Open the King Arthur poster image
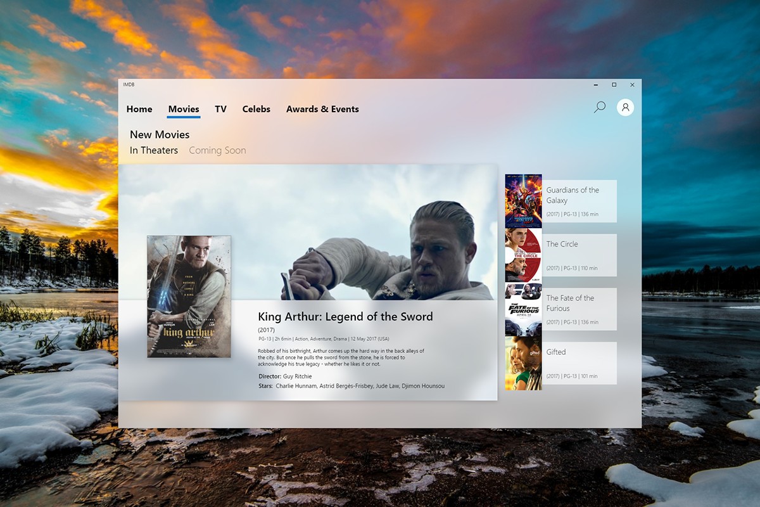 (x=189, y=297)
